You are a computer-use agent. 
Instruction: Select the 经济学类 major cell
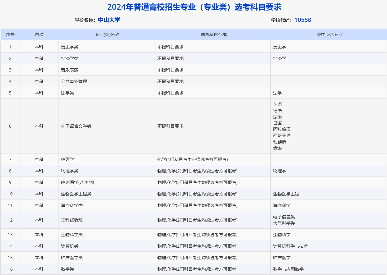coord(107,58)
